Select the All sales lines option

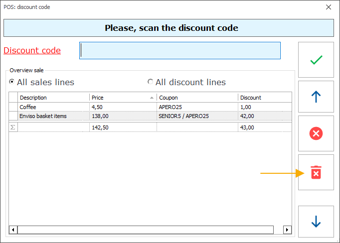pos(12,82)
